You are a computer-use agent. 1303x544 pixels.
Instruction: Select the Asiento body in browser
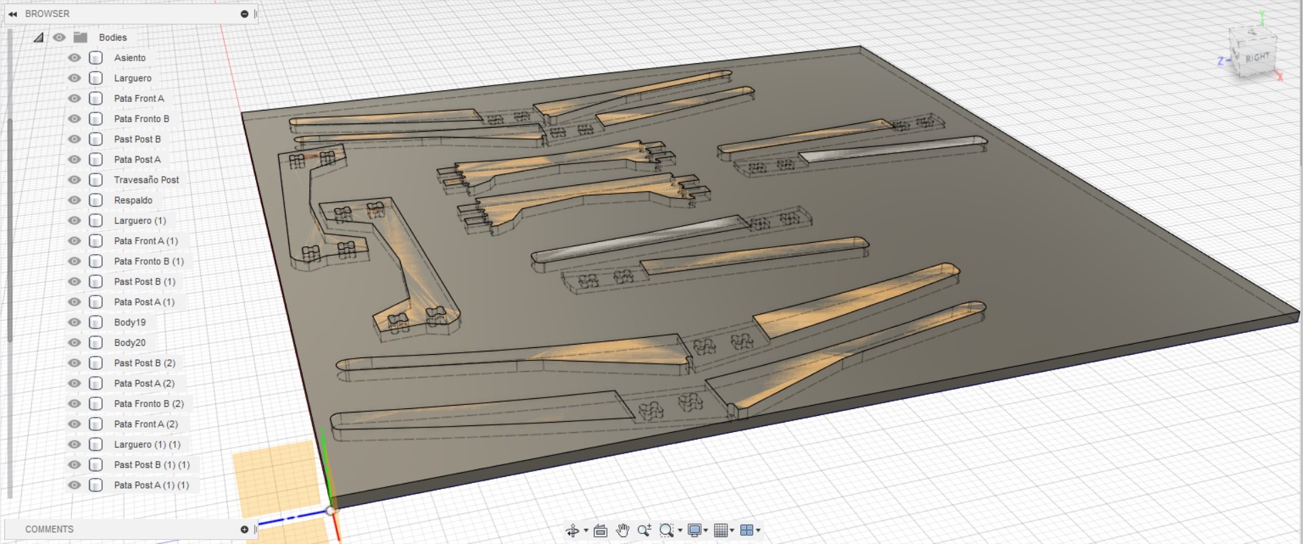130,58
